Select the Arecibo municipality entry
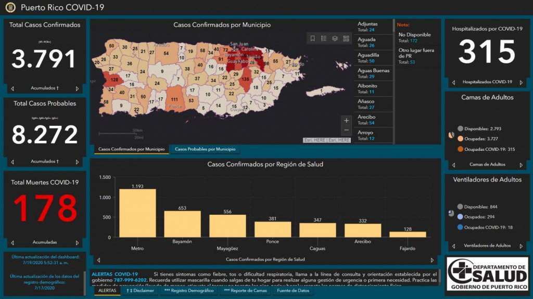This screenshot has width=533, height=299. pos(373,120)
